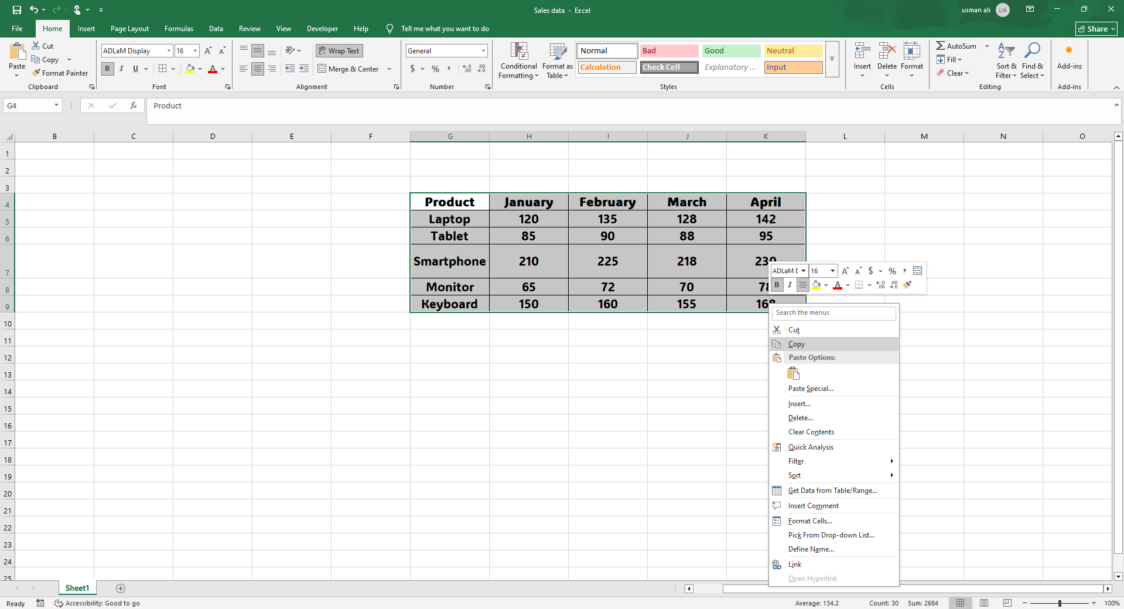
Task: Select Clear Contents in context menu
Action: click(834, 432)
